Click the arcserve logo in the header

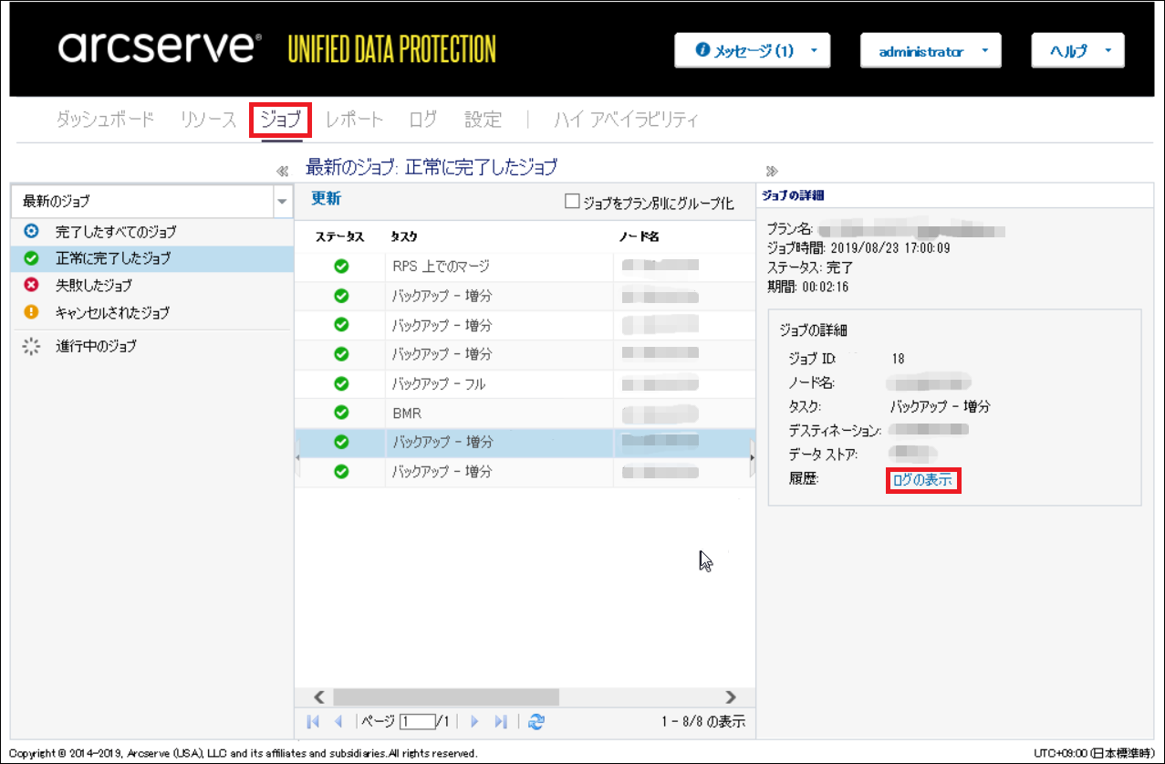coord(161,47)
